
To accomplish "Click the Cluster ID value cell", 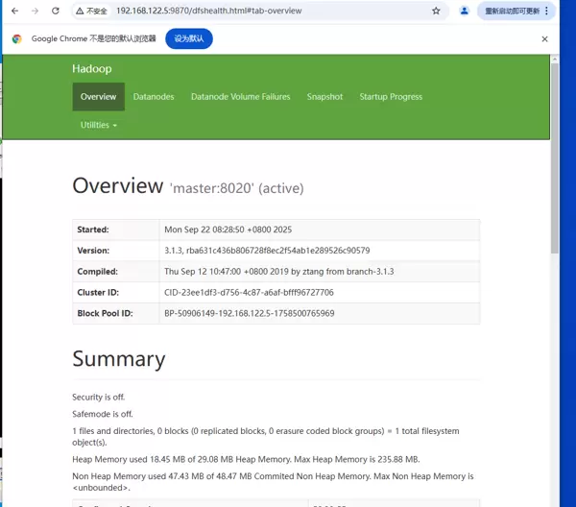I will (x=319, y=292).
